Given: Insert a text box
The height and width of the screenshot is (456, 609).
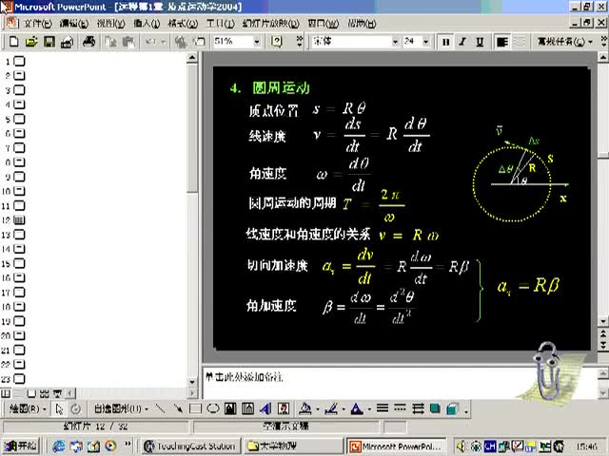Looking at the screenshot, I should (x=230, y=408).
